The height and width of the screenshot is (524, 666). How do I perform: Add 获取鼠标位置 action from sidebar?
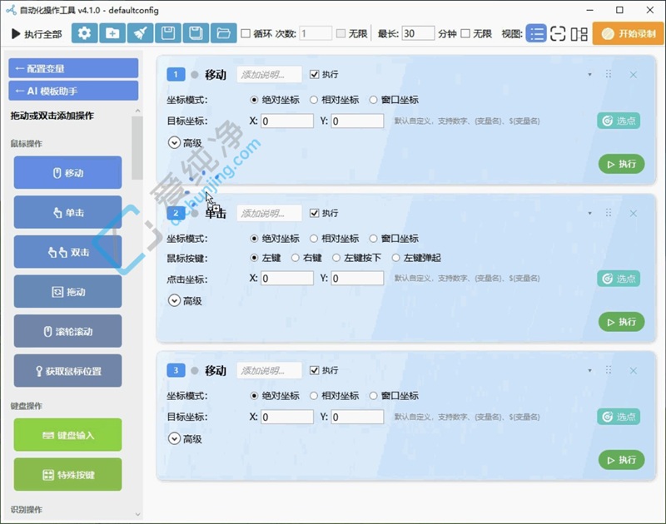click(67, 371)
